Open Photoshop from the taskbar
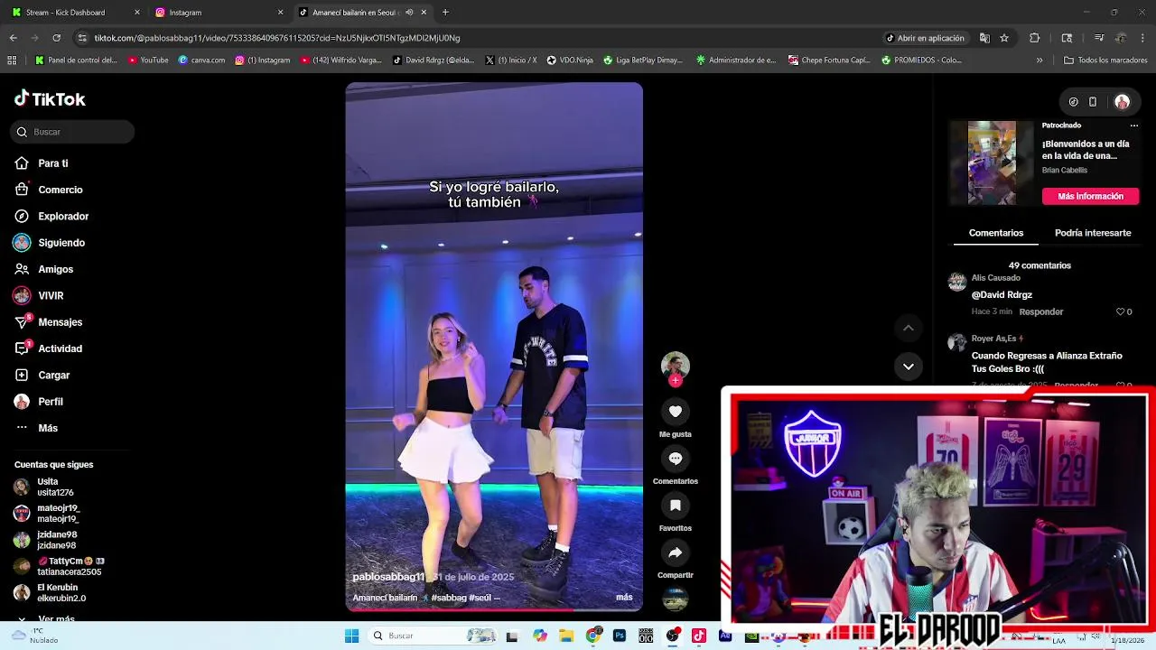This screenshot has width=1156, height=650. pos(620,636)
